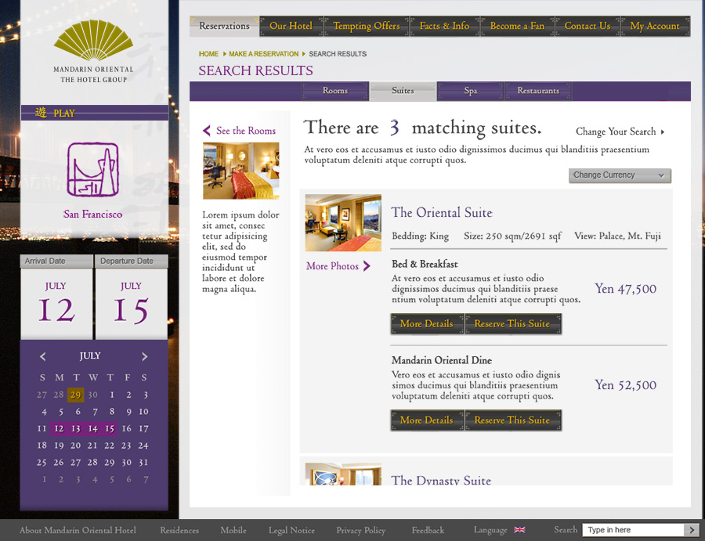Click the room photo under See the Rooms

pos(241,171)
